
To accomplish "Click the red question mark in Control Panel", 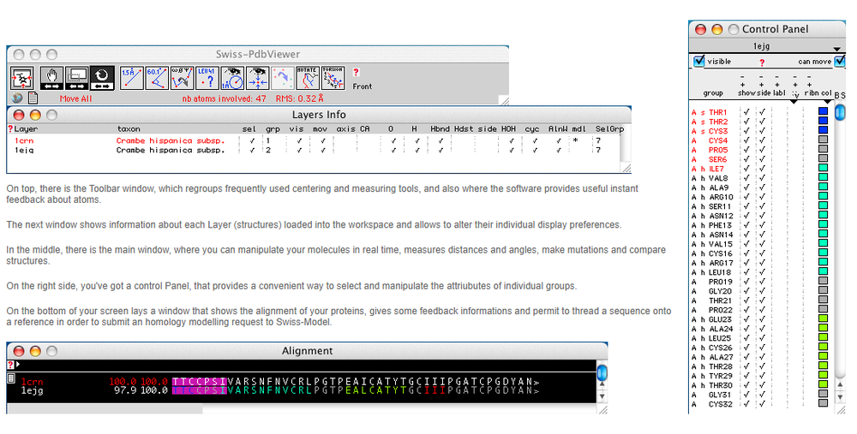I will click(762, 62).
